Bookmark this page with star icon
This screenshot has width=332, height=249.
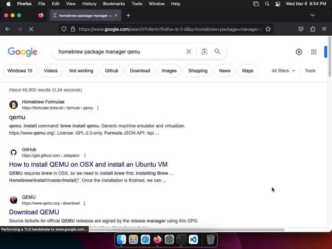pyautogui.click(x=268, y=29)
